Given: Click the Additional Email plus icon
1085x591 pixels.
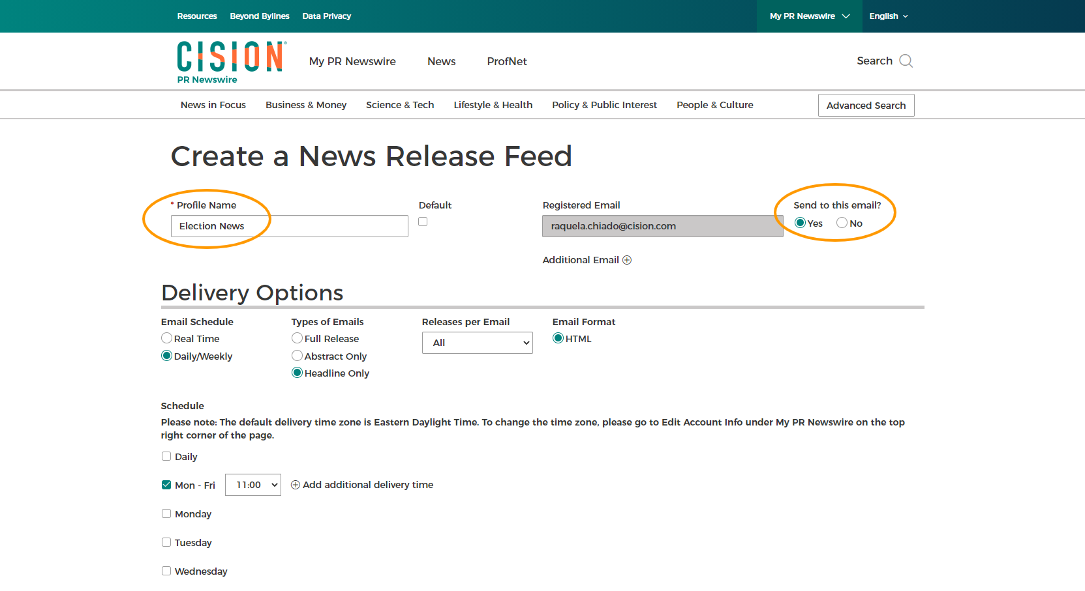Looking at the screenshot, I should pos(627,259).
